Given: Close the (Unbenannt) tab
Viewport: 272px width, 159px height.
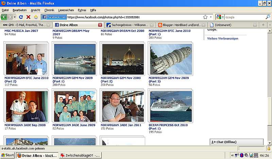Looking at the screenshot, I should click(x=255, y=25).
